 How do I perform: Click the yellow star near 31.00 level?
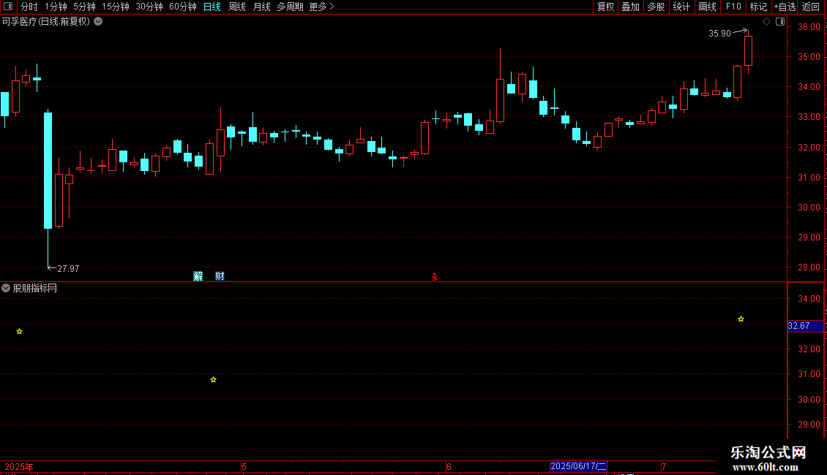(x=213, y=380)
